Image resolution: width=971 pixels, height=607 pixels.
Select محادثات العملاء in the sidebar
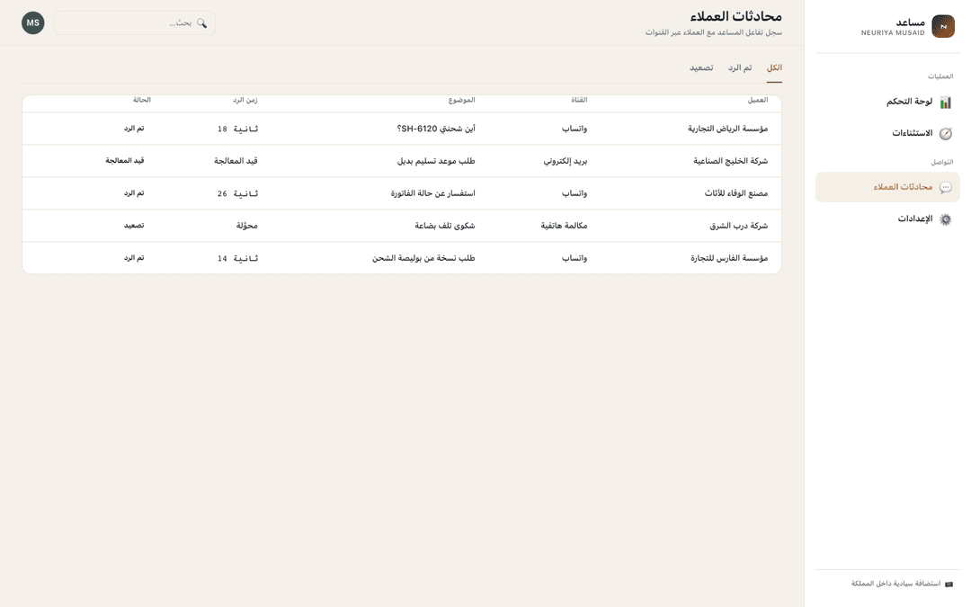(887, 187)
